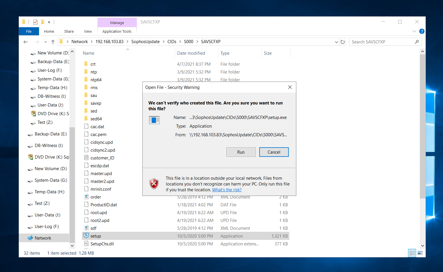Select the SetupChs.dll file icon
Image resolution: width=443 pixels, height=272 pixels.
pyautogui.click(x=86, y=244)
